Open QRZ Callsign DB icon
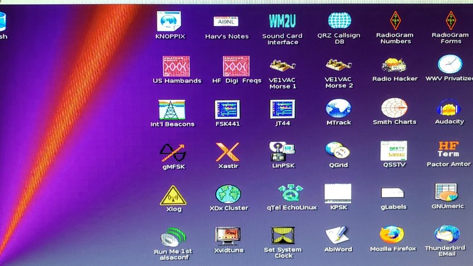Screen dimensions: 473x266 pyautogui.click(x=339, y=21)
